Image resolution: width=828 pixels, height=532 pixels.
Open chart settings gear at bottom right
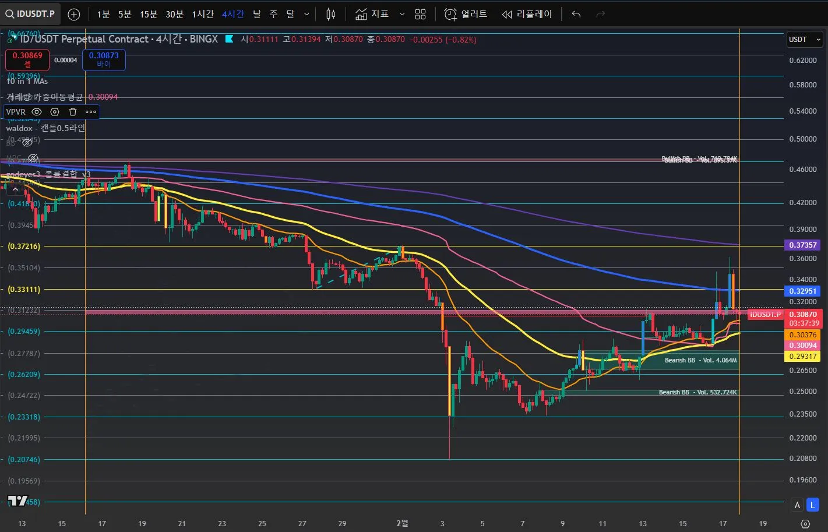pyautogui.click(x=805, y=523)
